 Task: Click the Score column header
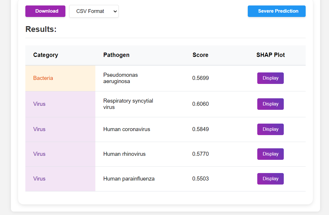(x=200, y=55)
